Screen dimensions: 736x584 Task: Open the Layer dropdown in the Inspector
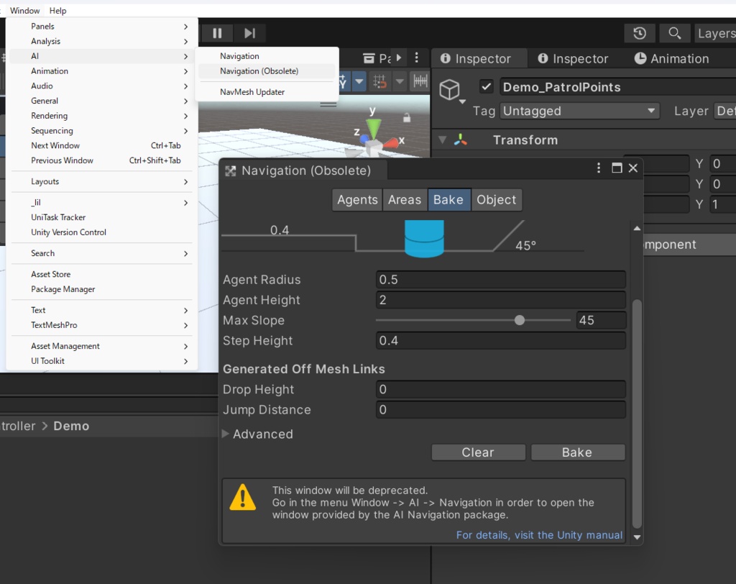[724, 111]
